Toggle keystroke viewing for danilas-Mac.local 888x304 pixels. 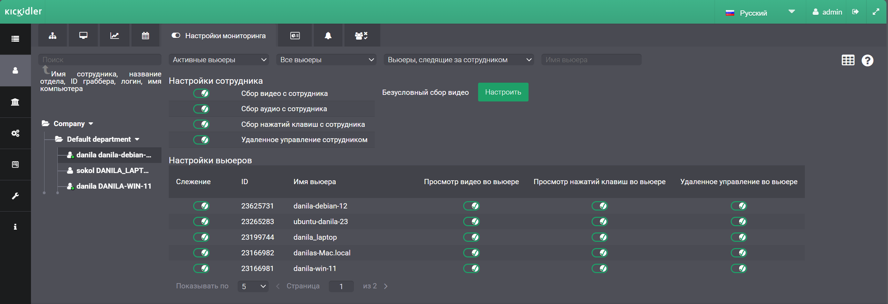pos(600,253)
